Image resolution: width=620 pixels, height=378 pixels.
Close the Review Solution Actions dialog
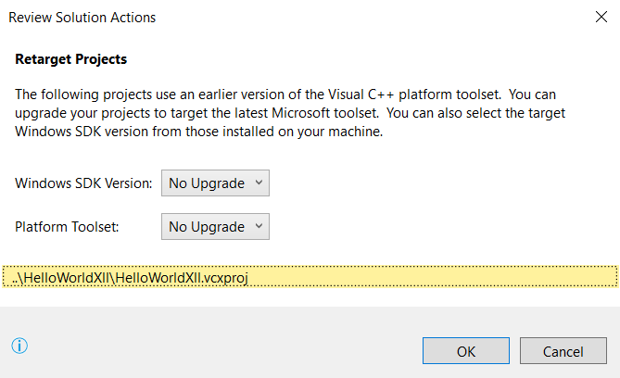pos(601,17)
